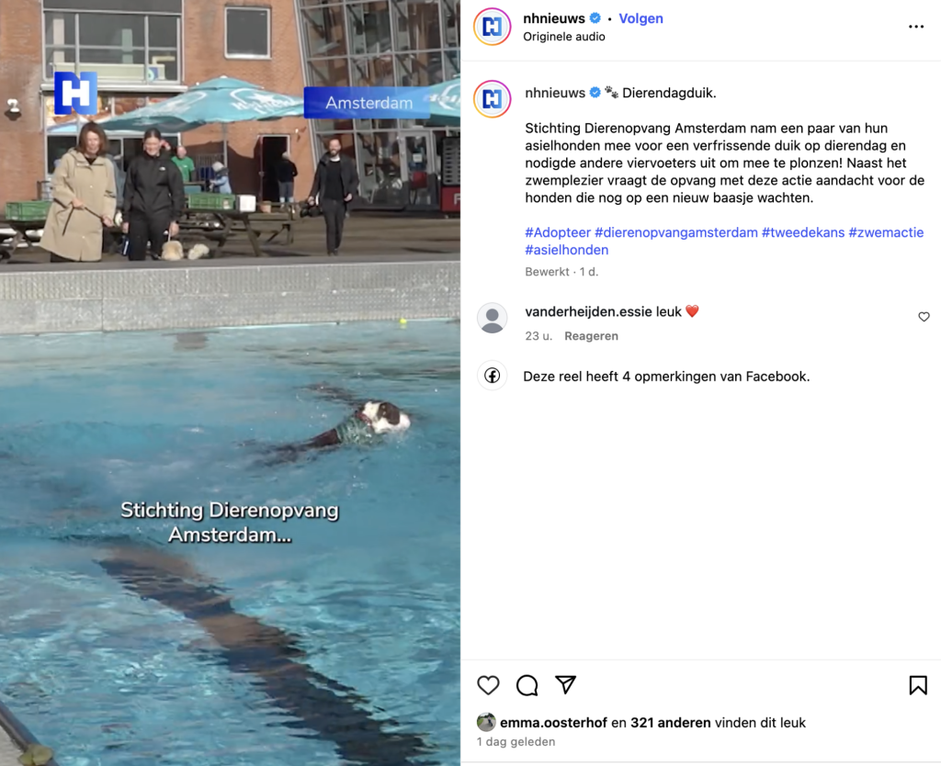Viewport: 941px width, 766px height.
Task: Open the three-dot more options menu
Action: click(916, 27)
